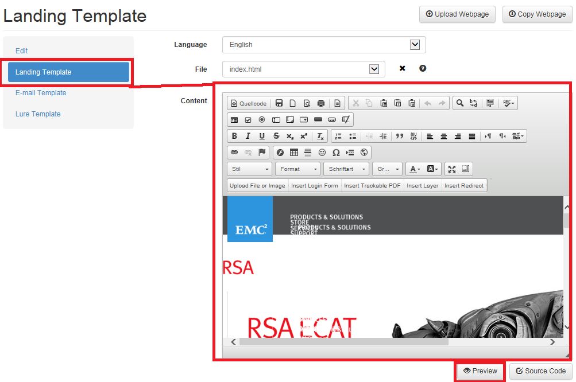Screen dimensions: 576x382
Task: Click the Remove Format icon
Action: [x=320, y=136]
